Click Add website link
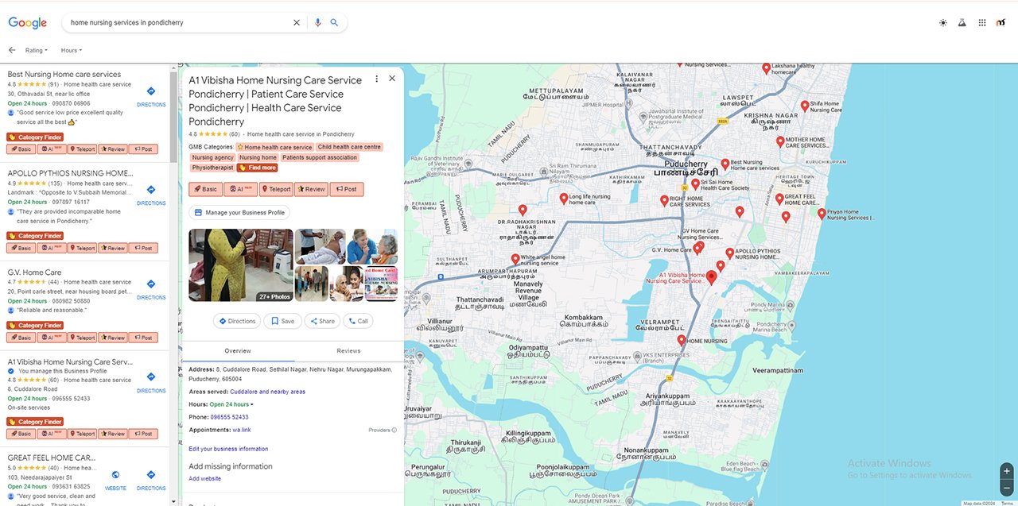 (204, 478)
